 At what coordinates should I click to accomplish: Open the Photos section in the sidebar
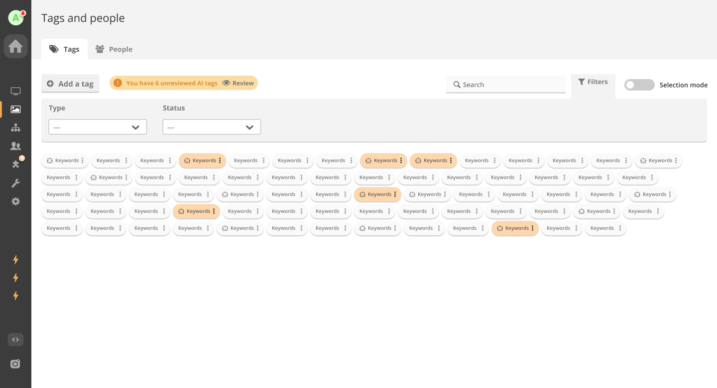click(x=15, y=109)
